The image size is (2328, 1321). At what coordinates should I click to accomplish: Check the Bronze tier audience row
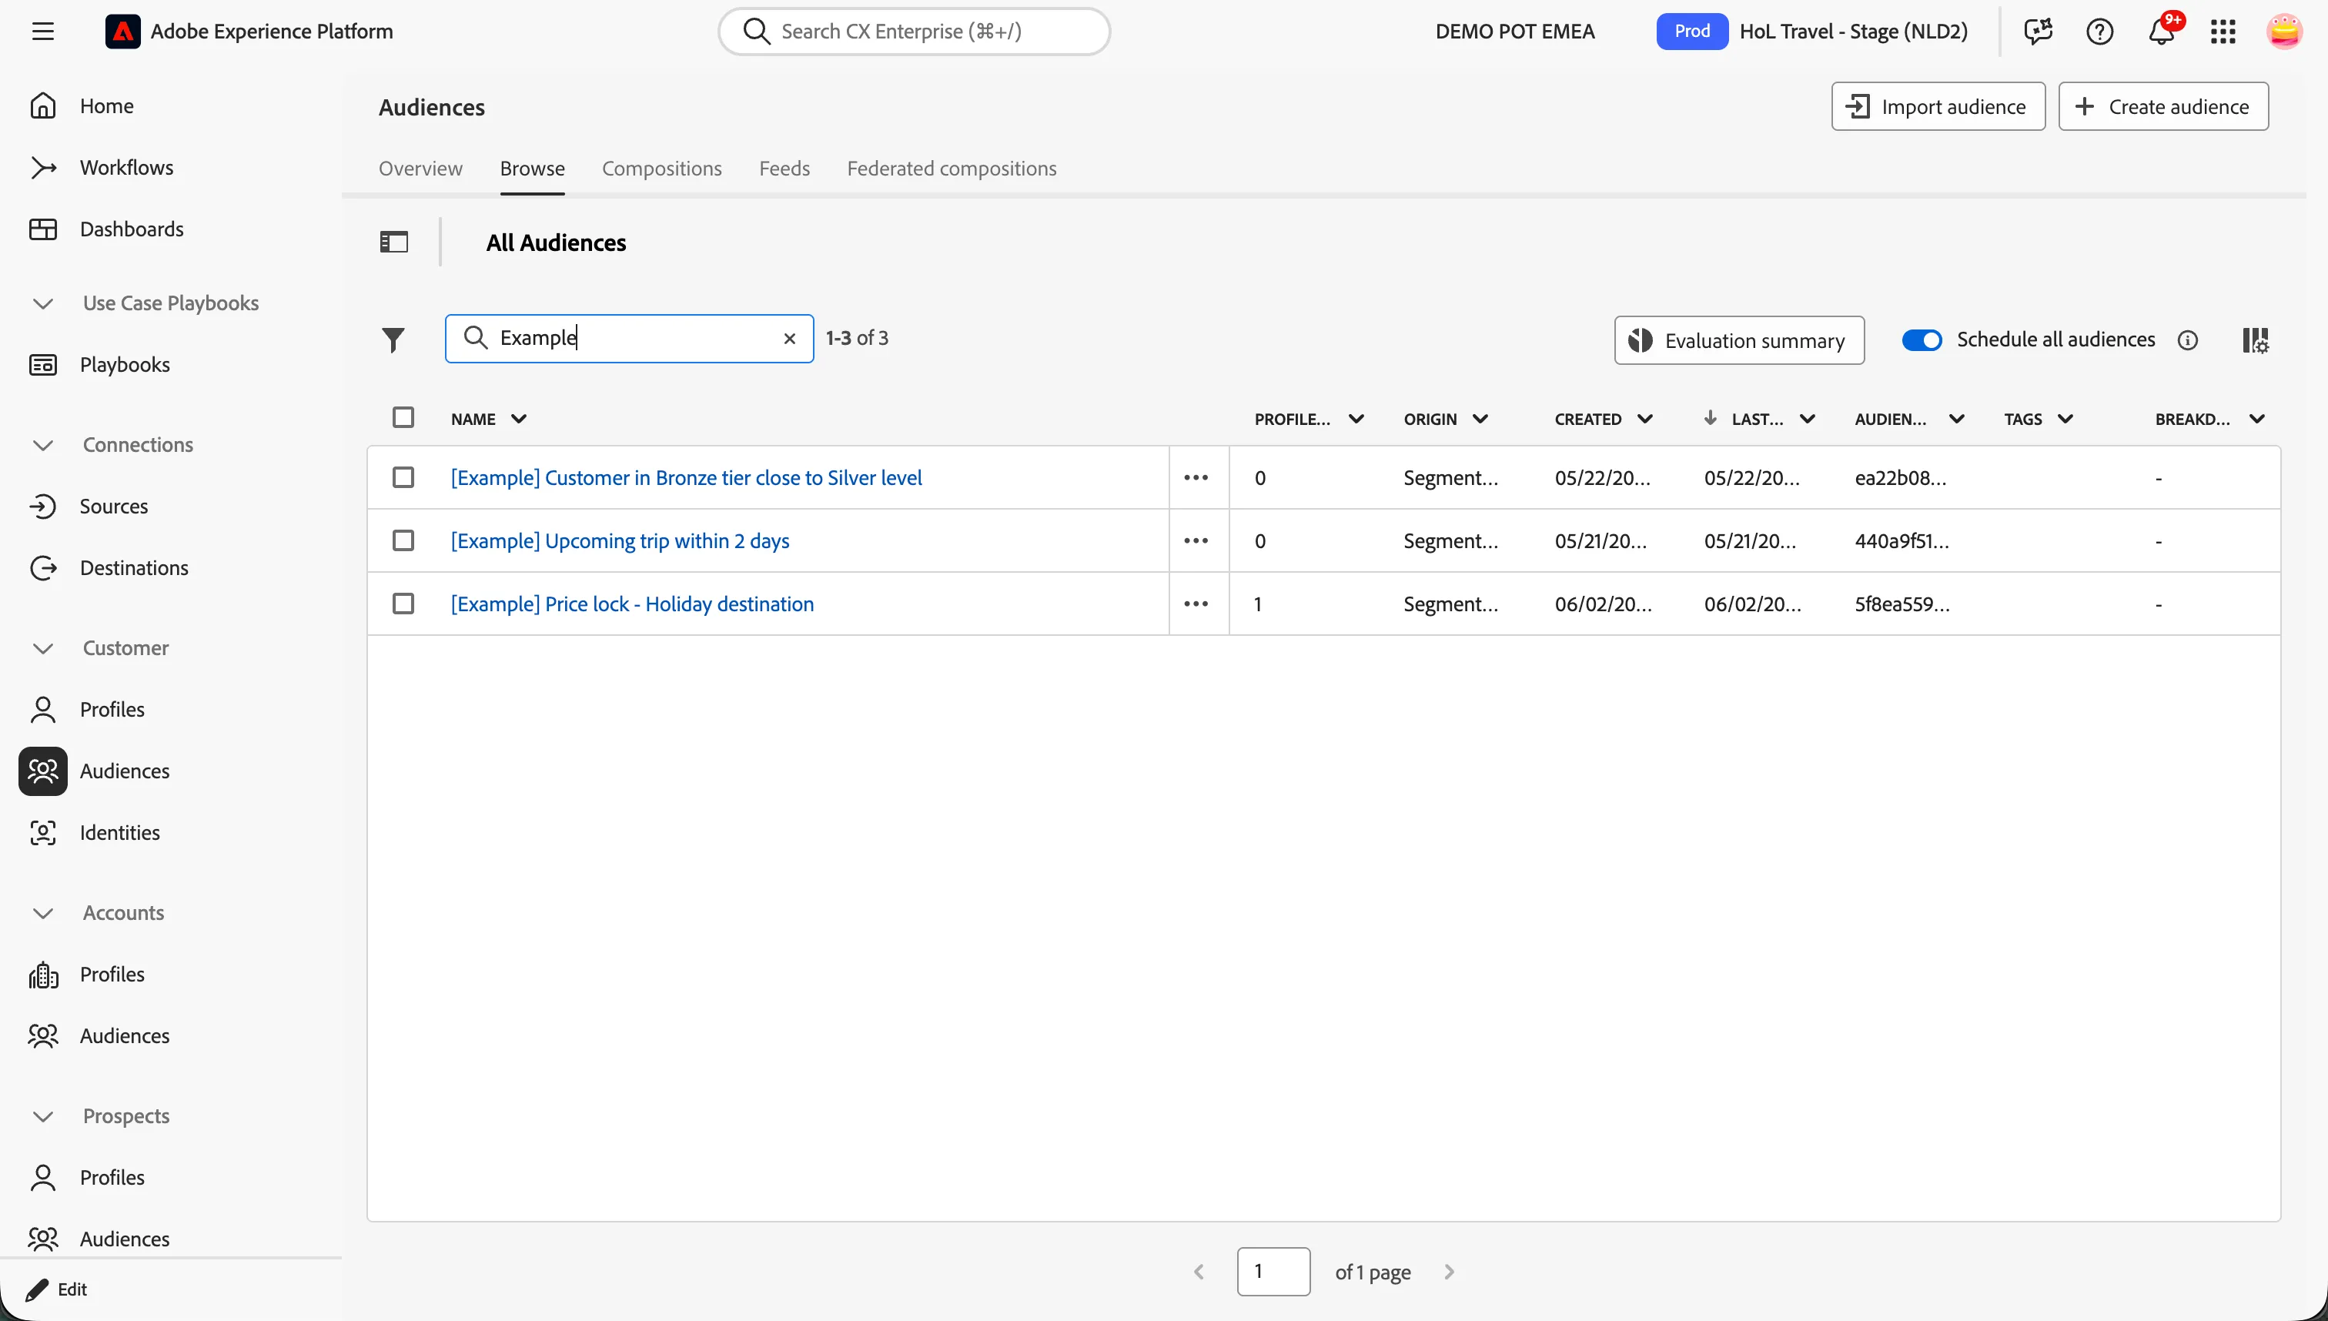(403, 477)
